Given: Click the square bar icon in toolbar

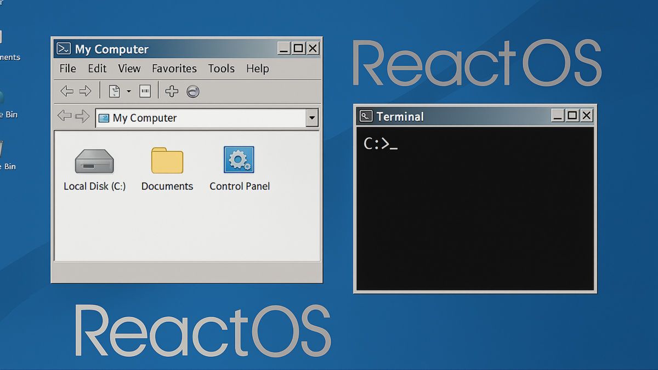Looking at the screenshot, I should pyautogui.click(x=145, y=92).
